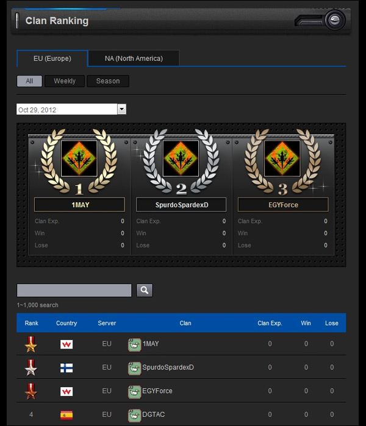
Task: Click the Rank column header
Action: pos(32,323)
